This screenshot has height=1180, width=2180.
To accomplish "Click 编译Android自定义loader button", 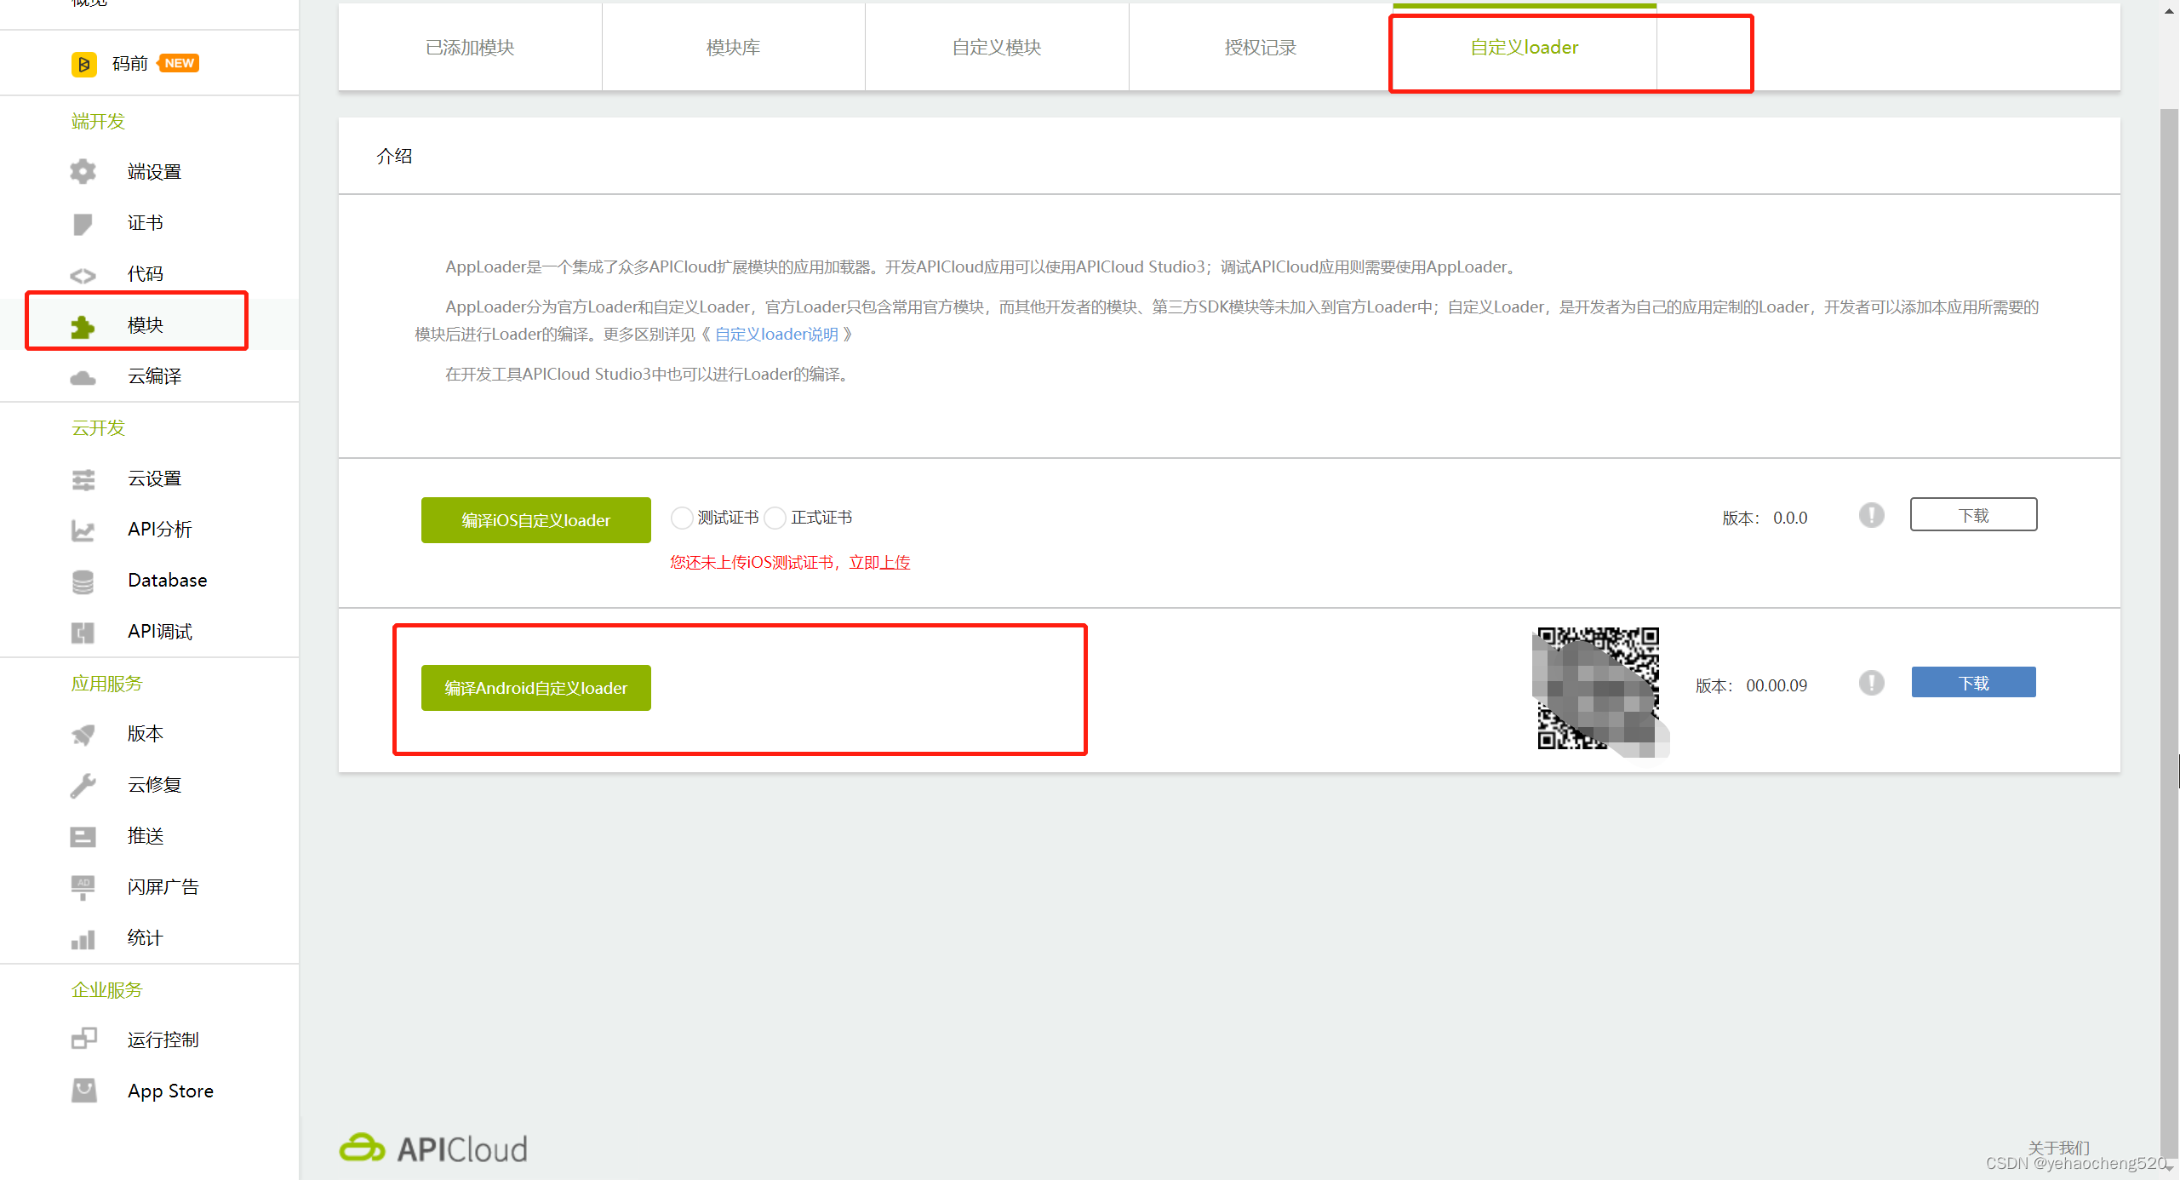I will pos(535,688).
